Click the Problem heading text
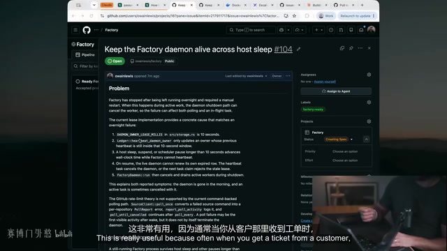This screenshot has height=251, width=447. click(x=119, y=89)
